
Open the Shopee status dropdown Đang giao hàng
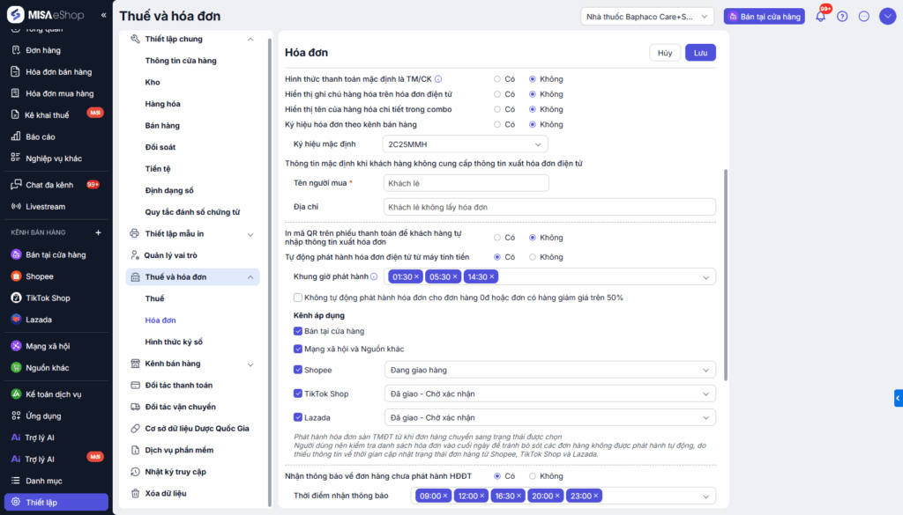549,370
